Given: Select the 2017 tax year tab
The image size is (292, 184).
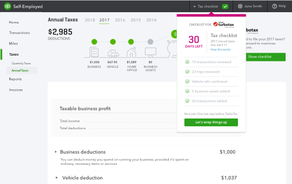Looking at the screenshot, I should (x=104, y=20).
